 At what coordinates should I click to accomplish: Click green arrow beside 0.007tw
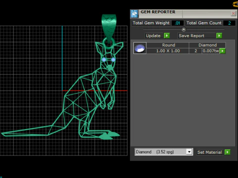(x=223, y=51)
